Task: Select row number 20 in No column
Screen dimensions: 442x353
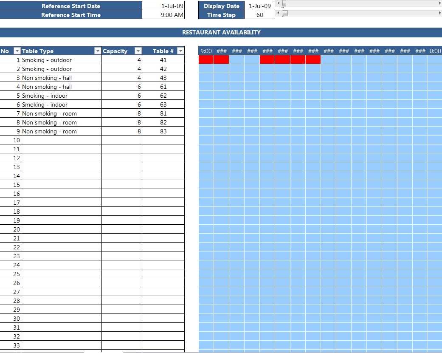Action: [x=11, y=229]
